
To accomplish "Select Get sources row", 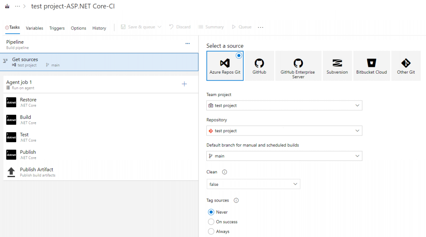I will 99,62.
